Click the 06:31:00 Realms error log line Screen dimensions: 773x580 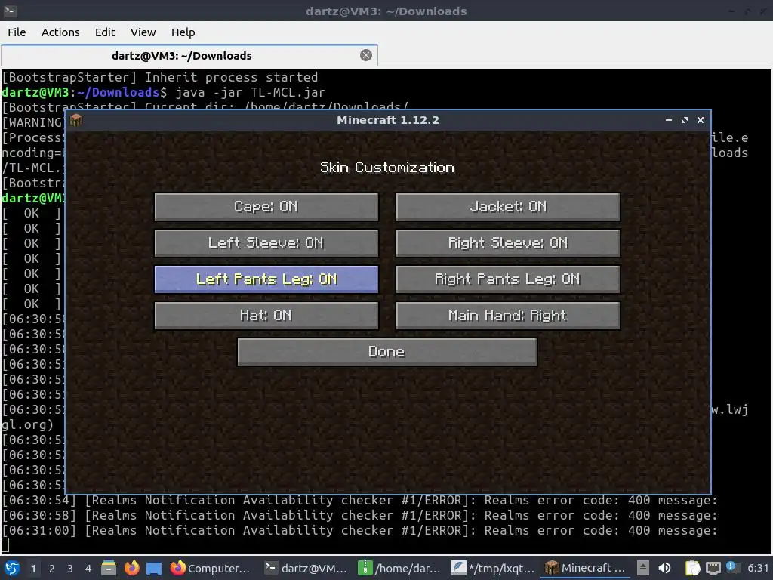[x=359, y=531]
